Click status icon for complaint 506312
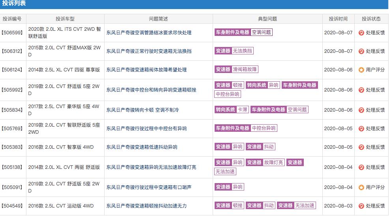The height and width of the screenshot is (217, 389). point(361,51)
